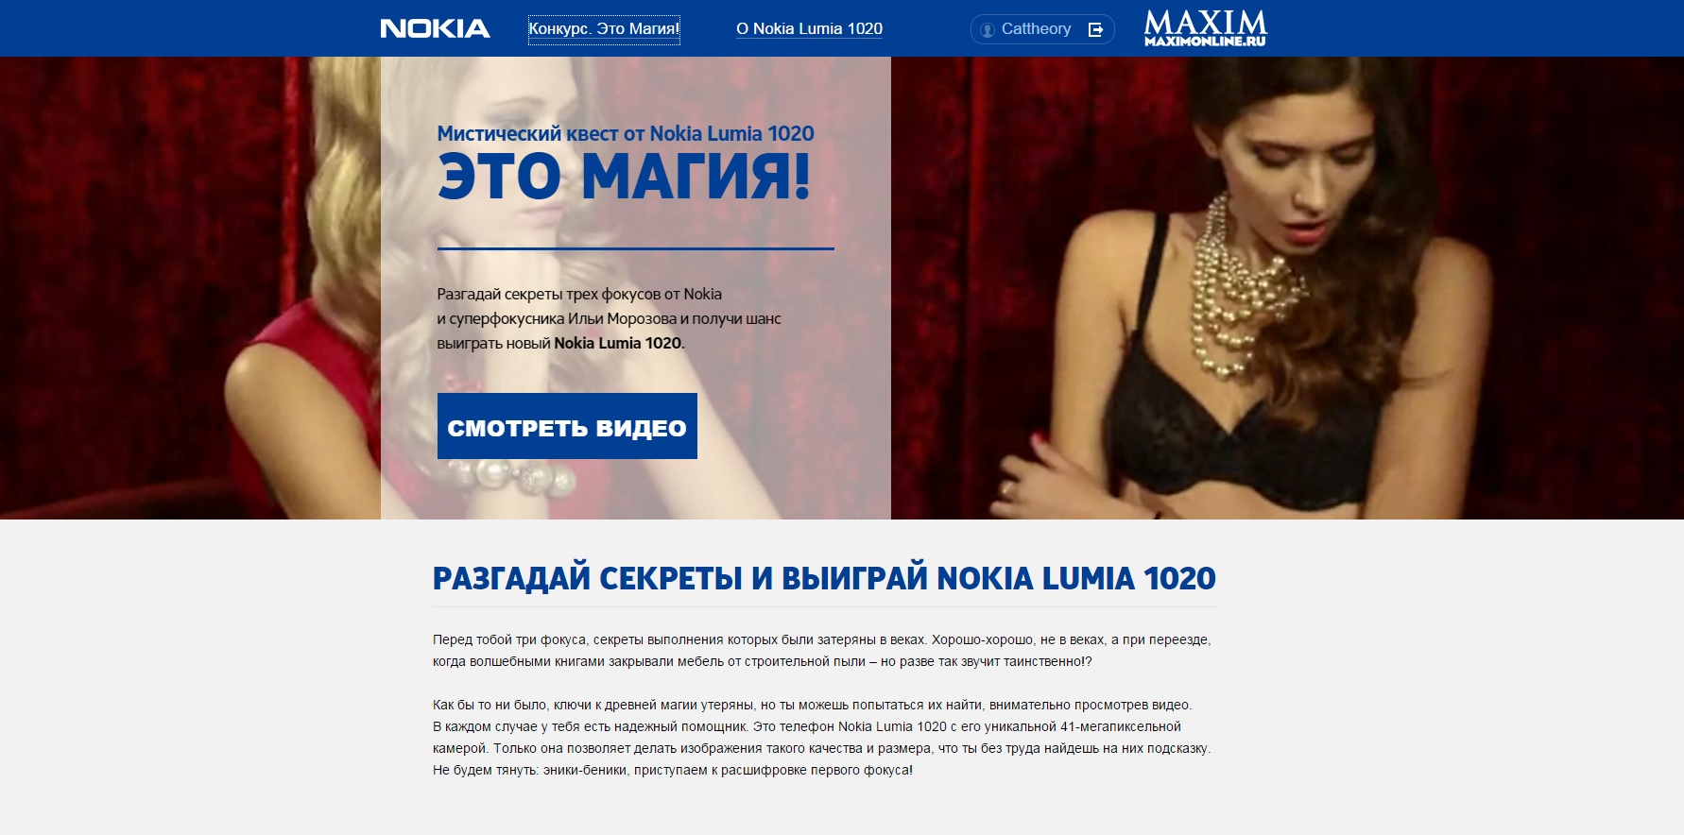The width and height of the screenshot is (1684, 835).
Task: Open the Cattheory username profile
Action: [x=1036, y=29]
